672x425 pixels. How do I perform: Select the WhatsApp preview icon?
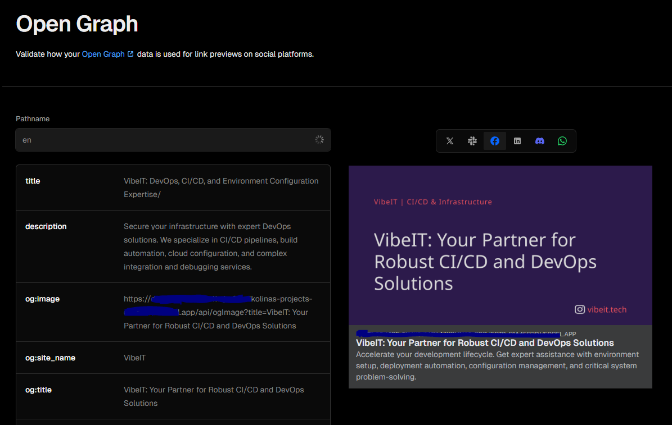click(562, 141)
